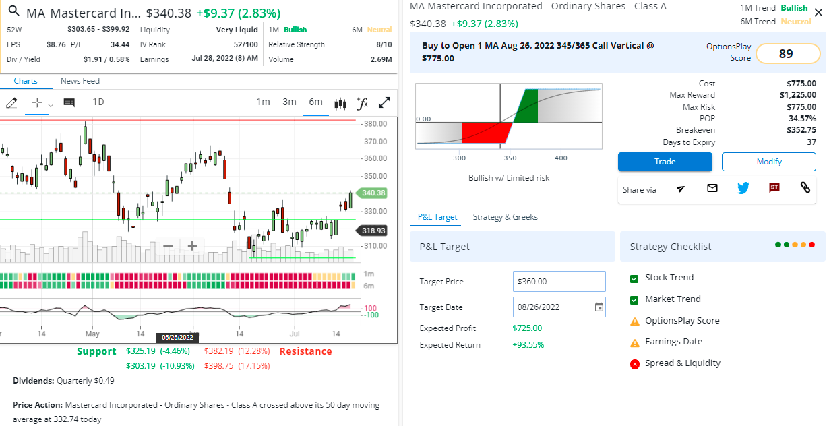Viewport: 827px width, 426px height.
Task: Set chart range to 3m
Action: pyautogui.click(x=289, y=102)
